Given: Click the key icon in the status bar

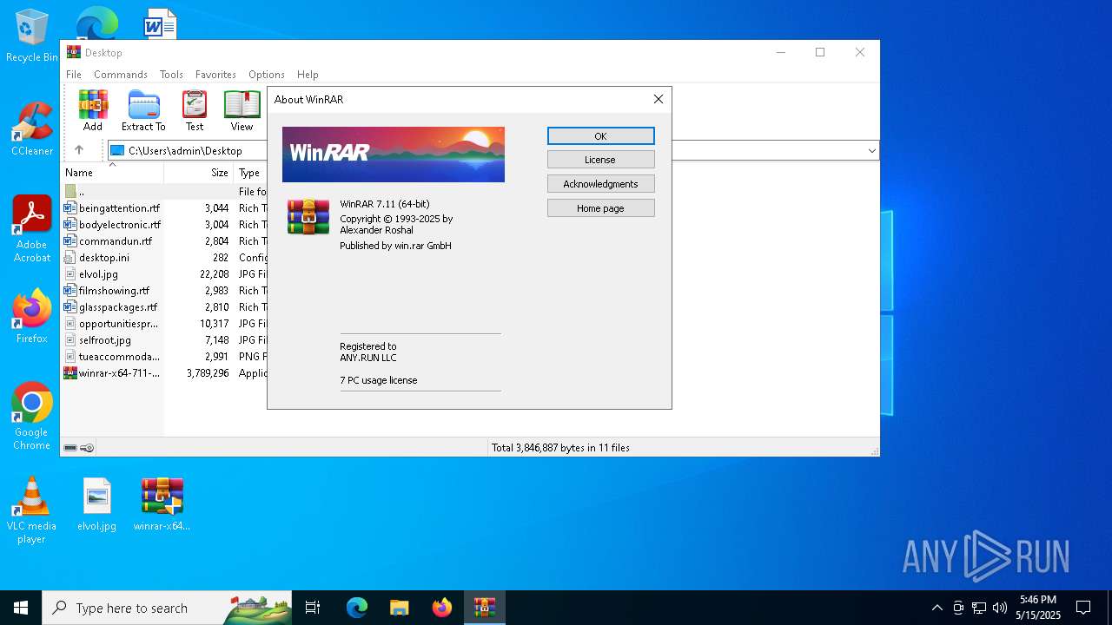Looking at the screenshot, I should (87, 448).
